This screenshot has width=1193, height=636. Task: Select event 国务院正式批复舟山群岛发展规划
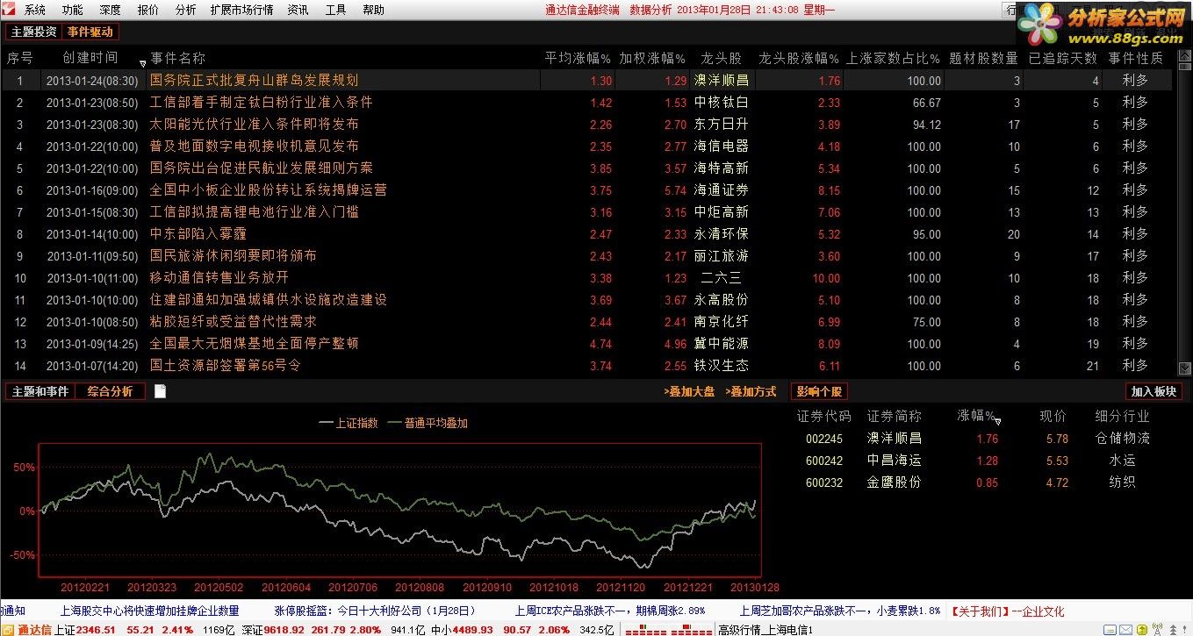tap(254, 80)
